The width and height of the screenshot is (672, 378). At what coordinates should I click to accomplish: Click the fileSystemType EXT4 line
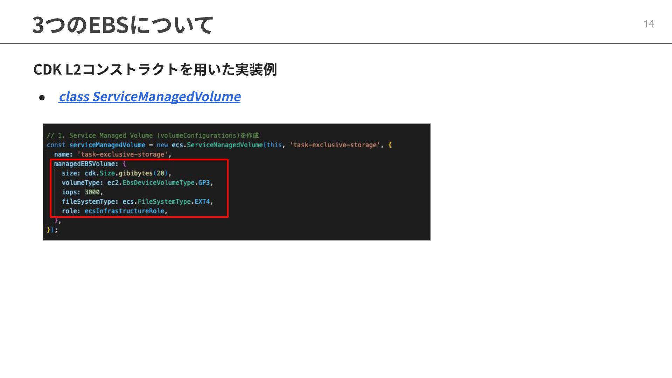click(137, 202)
